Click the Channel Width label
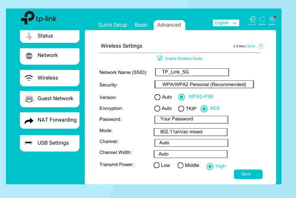The image size is (296, 198). [x=115, y=152]
